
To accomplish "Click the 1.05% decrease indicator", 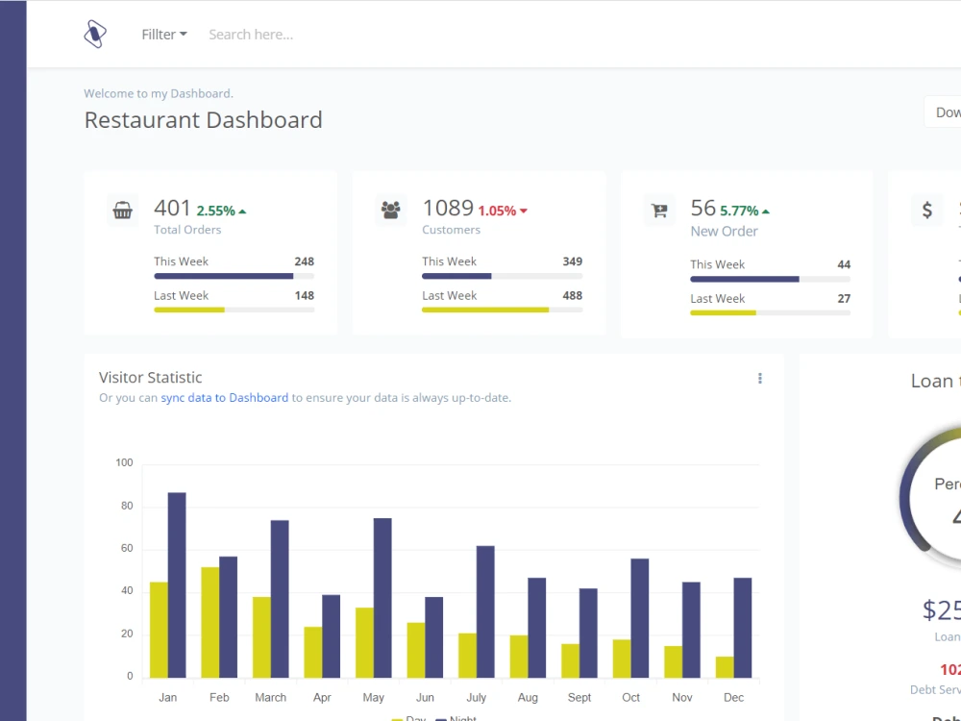I will (503, 211).
